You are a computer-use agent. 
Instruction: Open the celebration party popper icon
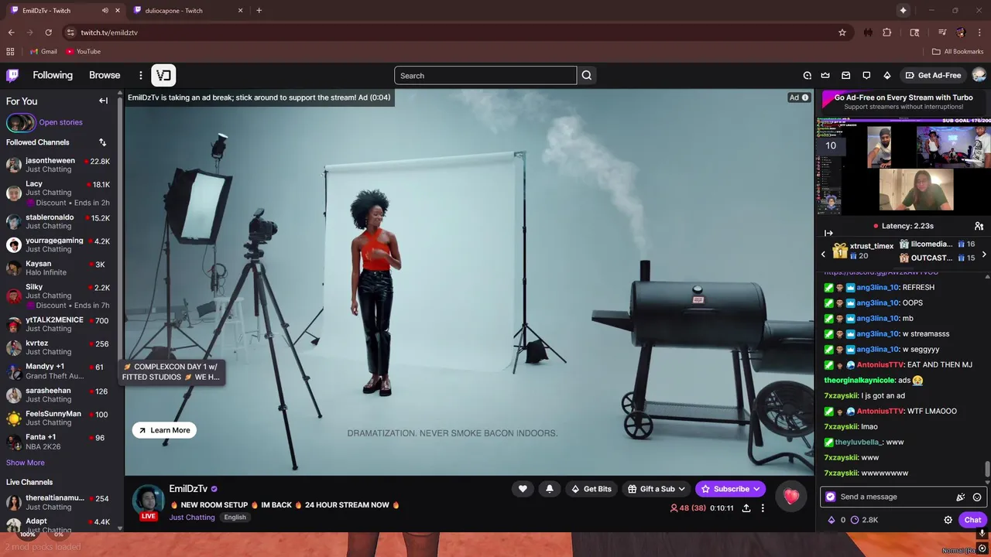tap(961, 497)
